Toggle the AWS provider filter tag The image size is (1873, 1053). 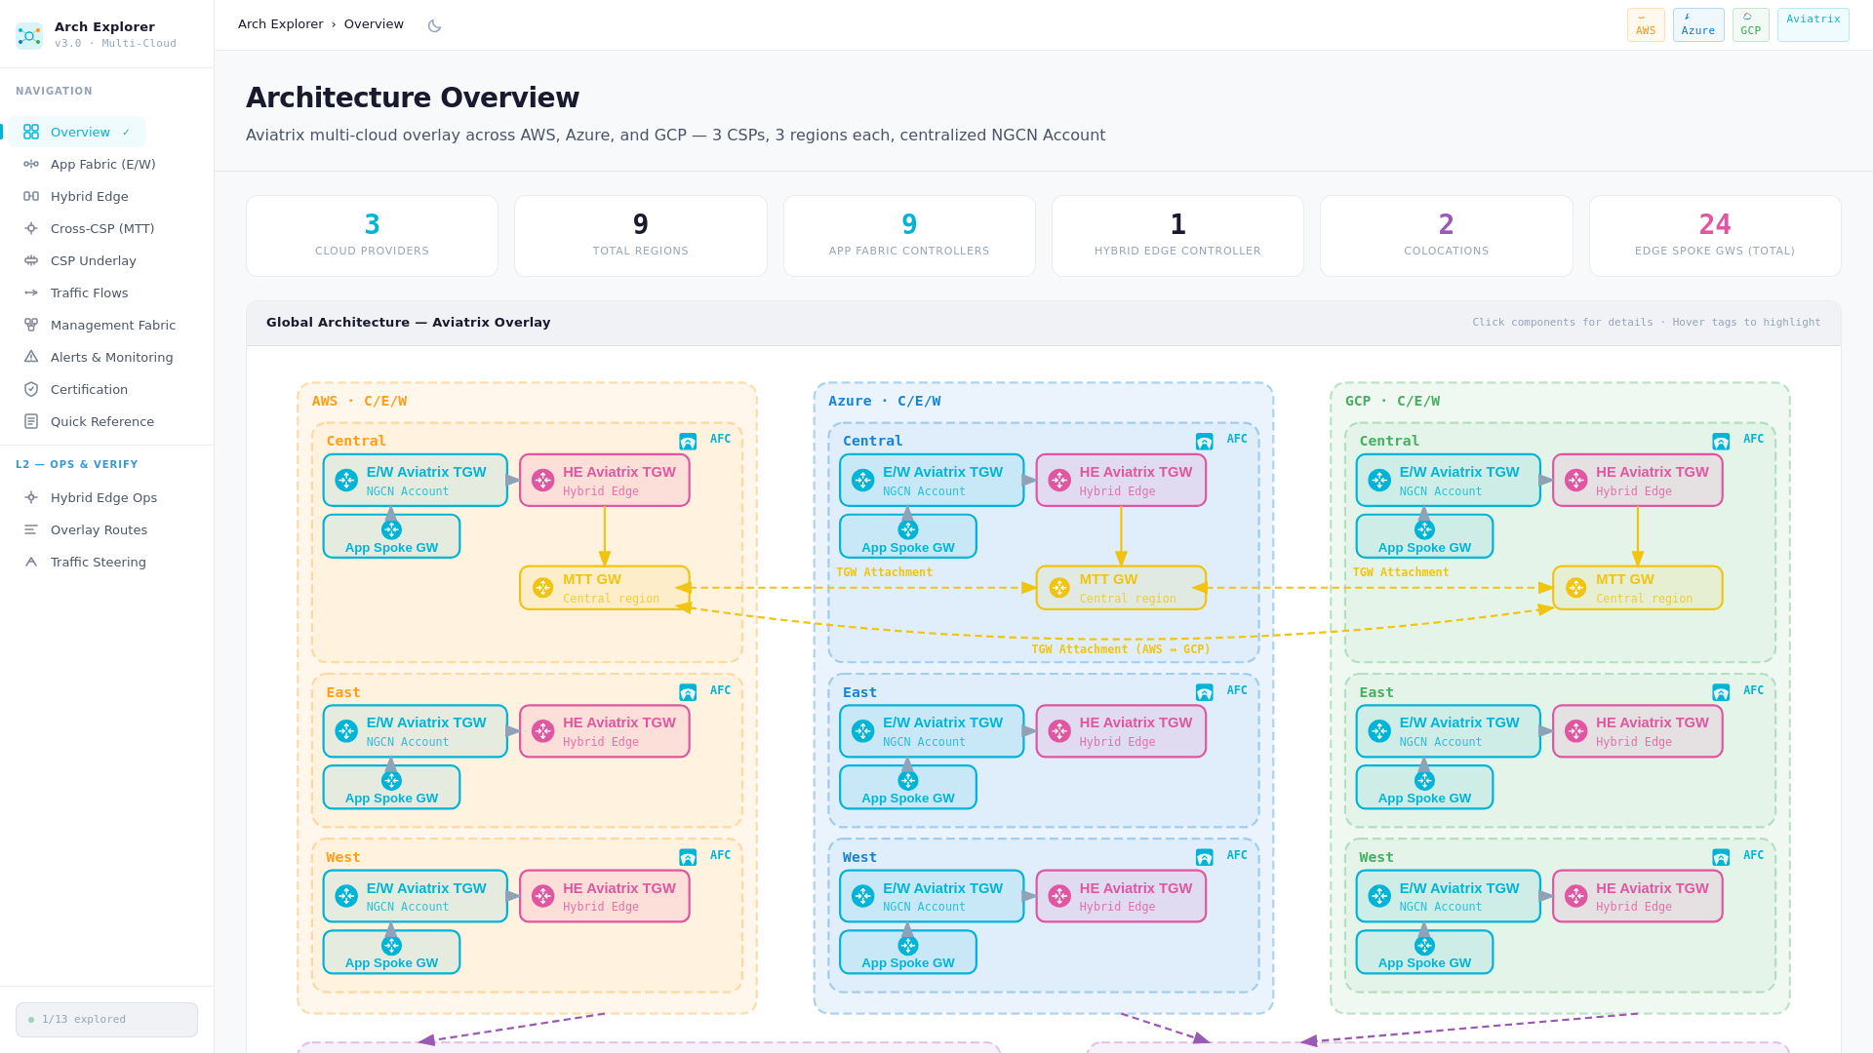(1645, 25)
